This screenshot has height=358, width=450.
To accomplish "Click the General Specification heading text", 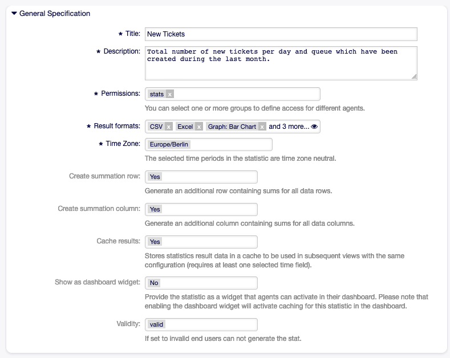I will pos(55,13).
